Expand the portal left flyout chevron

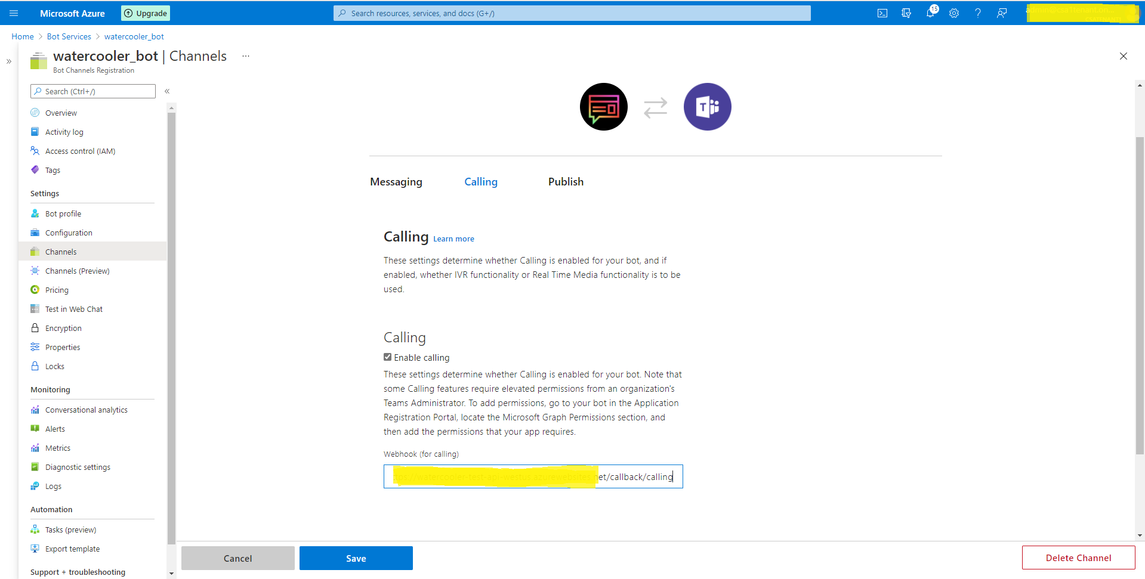pos(9,61)
